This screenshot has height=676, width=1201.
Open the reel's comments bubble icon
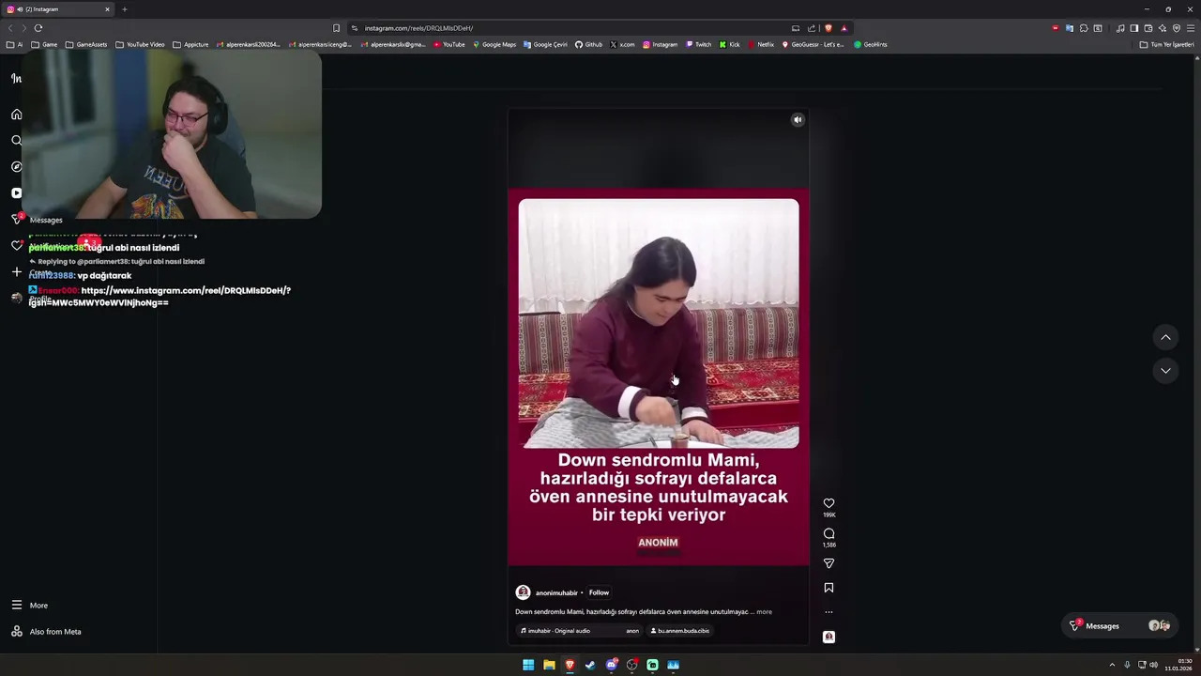829,533
